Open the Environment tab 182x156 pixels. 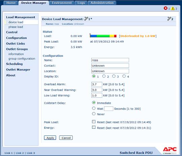pos(62,3)
